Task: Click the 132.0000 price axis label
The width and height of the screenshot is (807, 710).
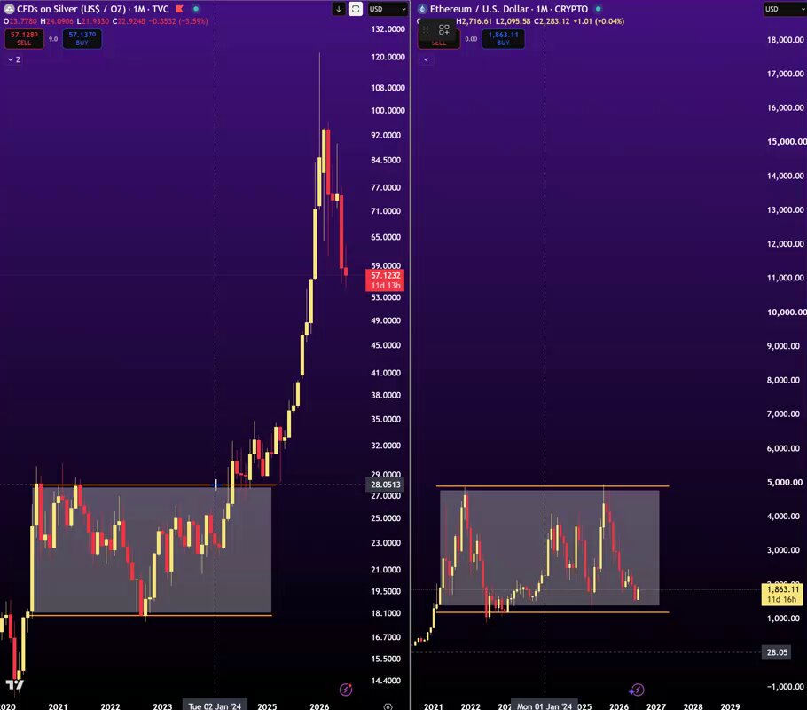Action: [x=388, y=29]
